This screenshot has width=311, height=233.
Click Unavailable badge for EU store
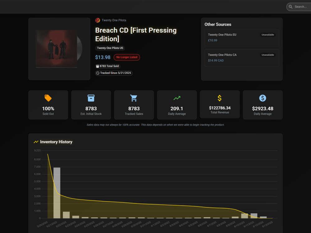pyautogui.click(x=267, y=35)
